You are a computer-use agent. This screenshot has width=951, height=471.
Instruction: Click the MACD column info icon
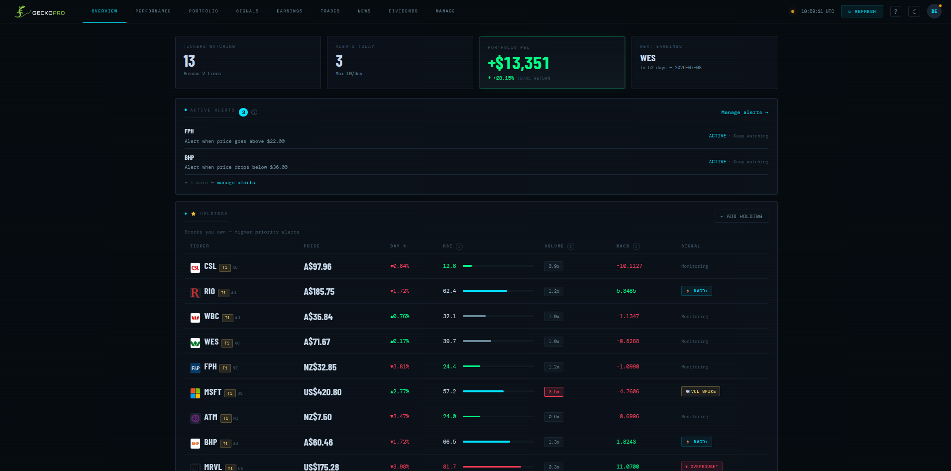point(636,246)
